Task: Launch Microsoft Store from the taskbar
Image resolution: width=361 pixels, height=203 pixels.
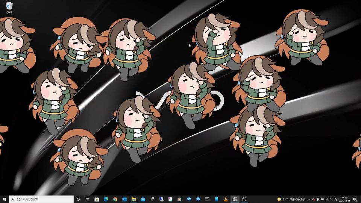Action: point(97,199)
